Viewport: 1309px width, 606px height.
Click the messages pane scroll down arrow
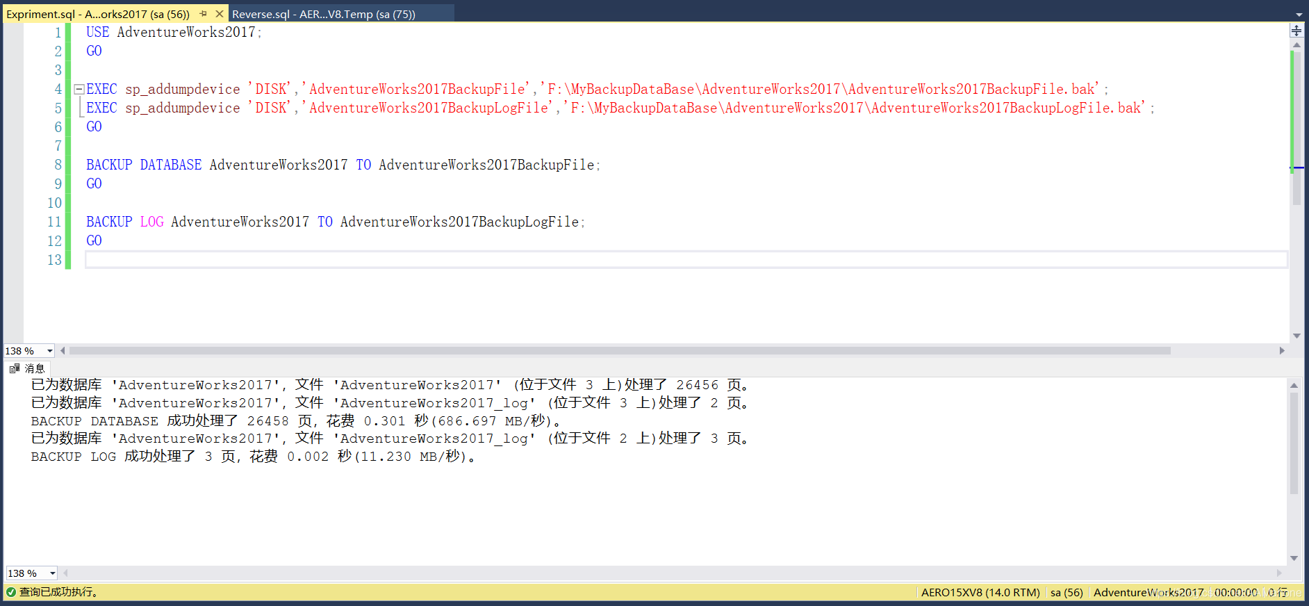tap(1294, 558)
